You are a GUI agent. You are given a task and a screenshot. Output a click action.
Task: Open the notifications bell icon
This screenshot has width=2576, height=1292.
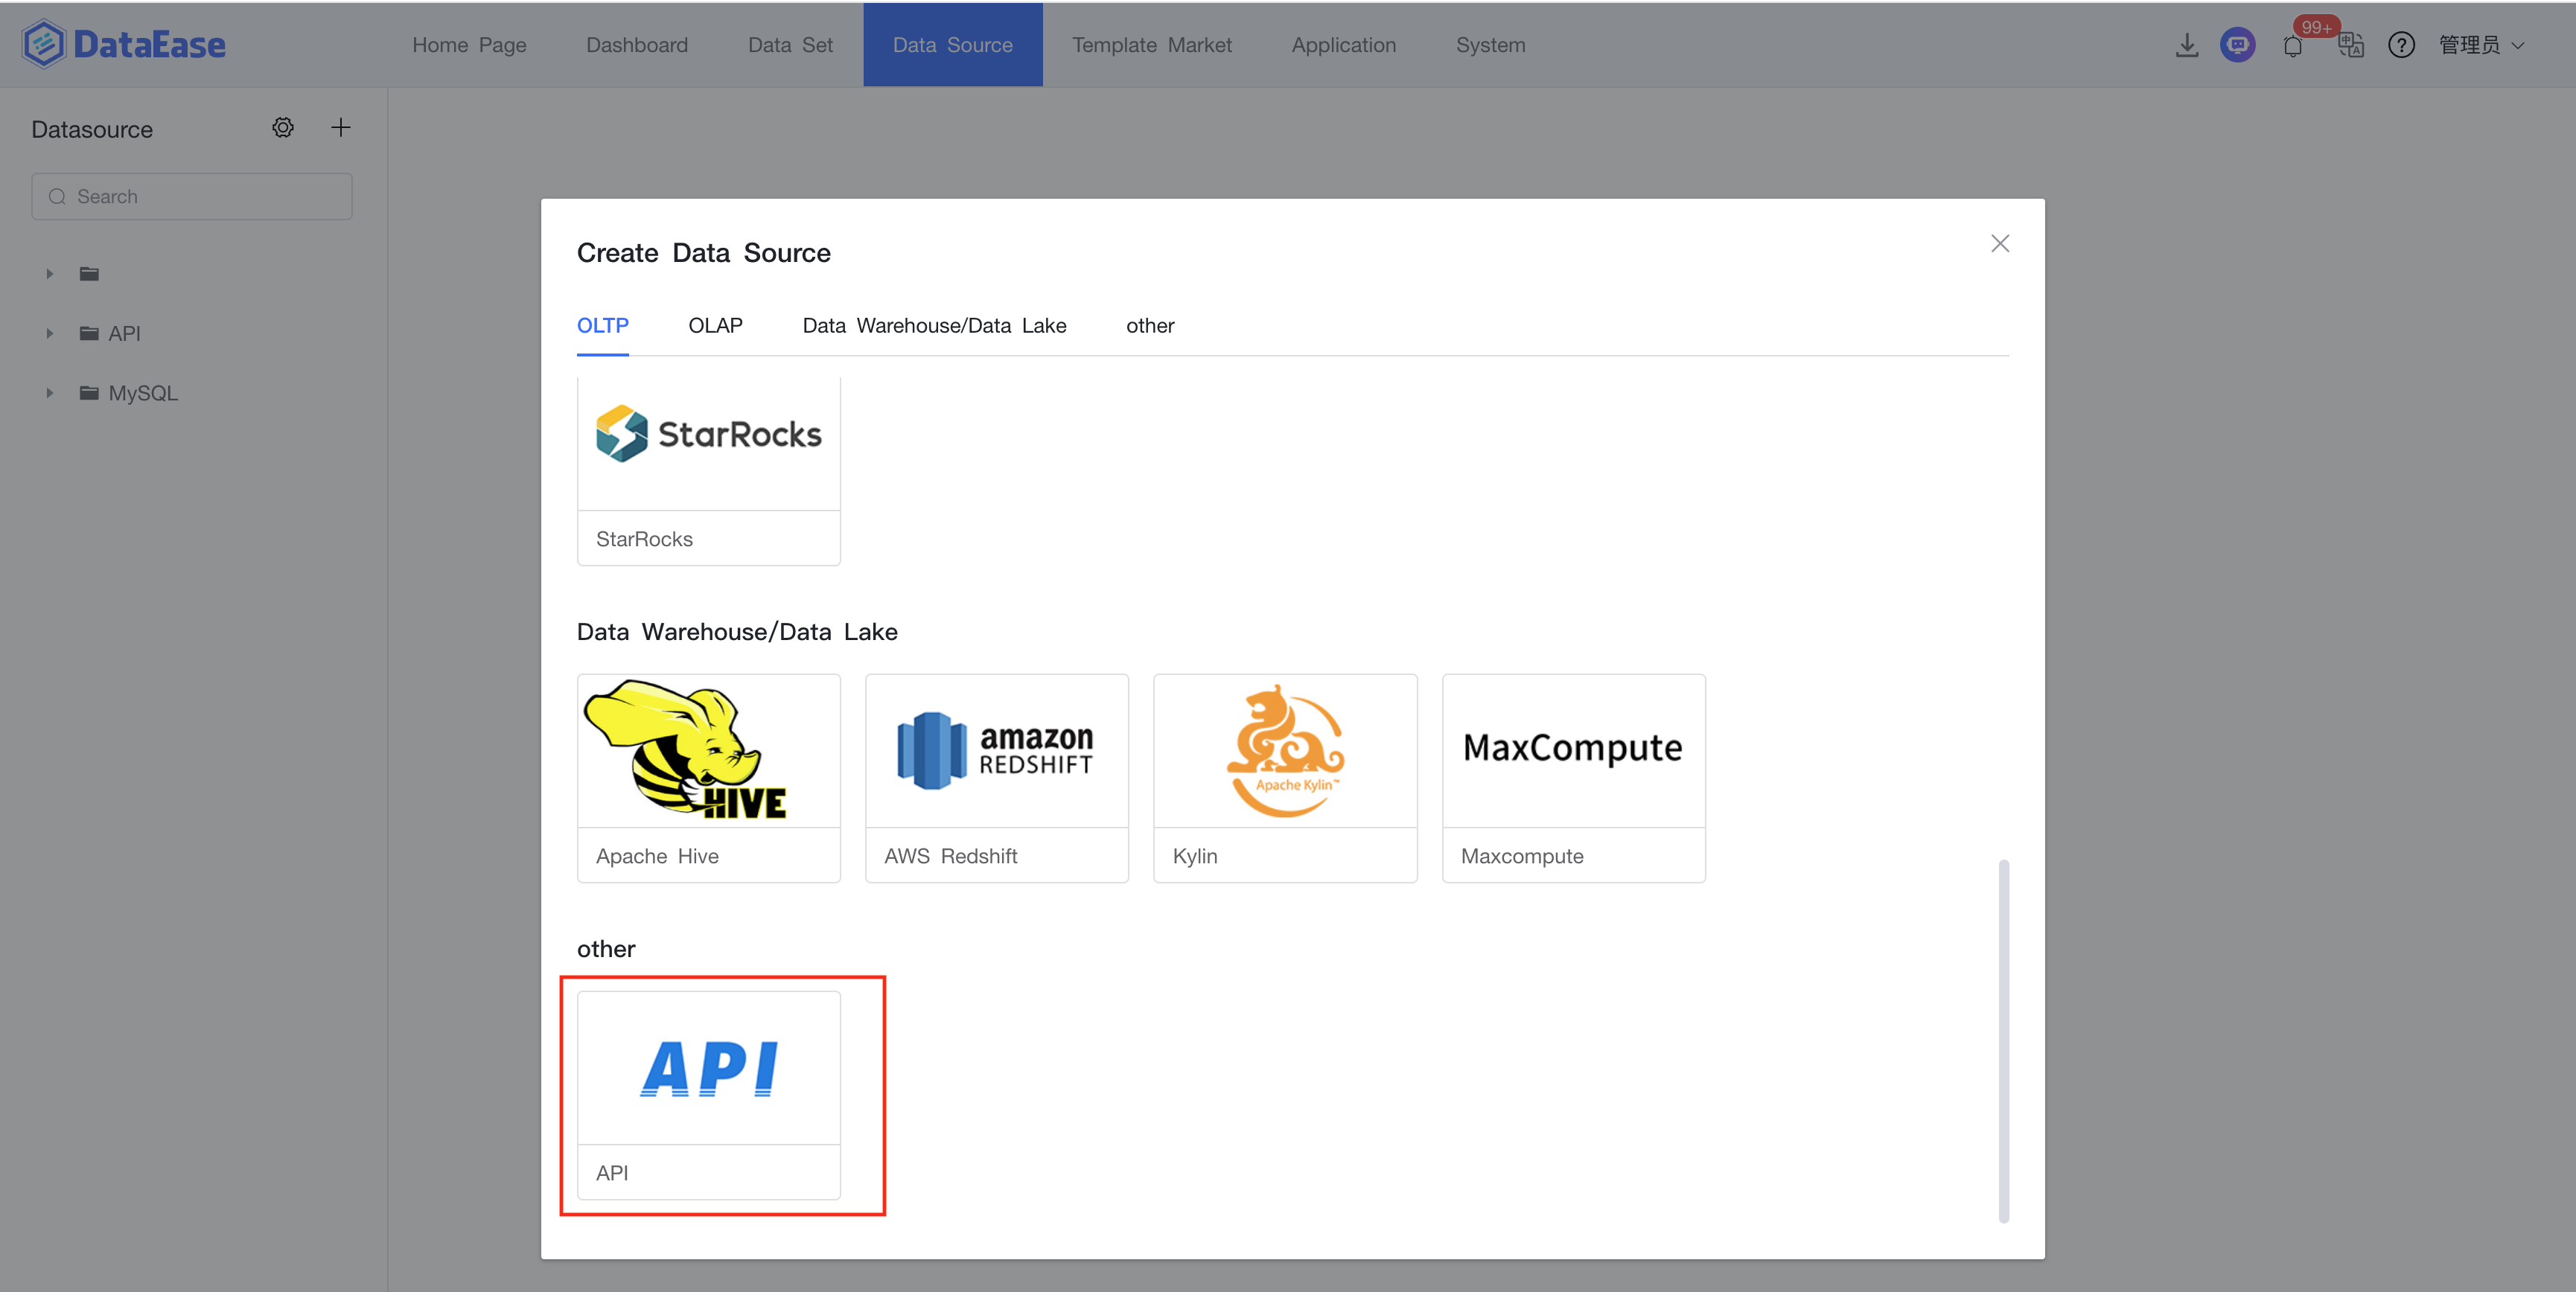2292,46
